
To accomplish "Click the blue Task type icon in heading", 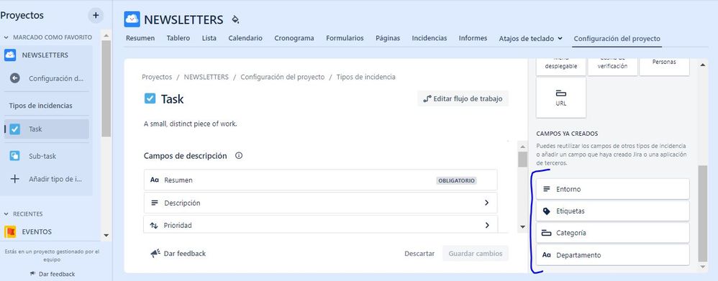I will point(150,98).
